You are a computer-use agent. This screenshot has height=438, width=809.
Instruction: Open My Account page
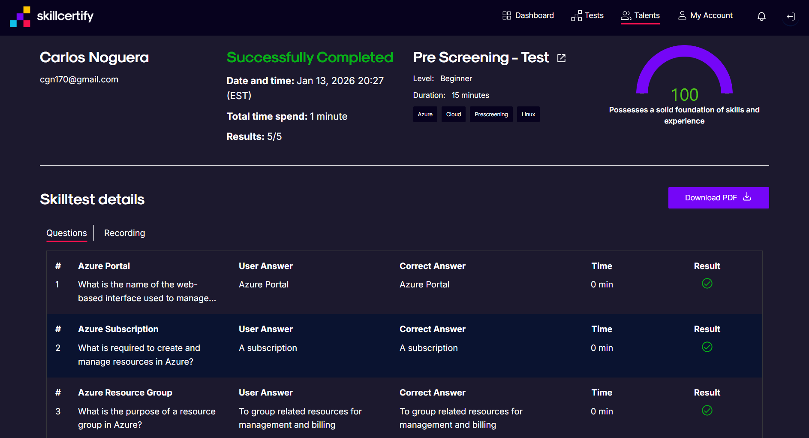pos(705,15)
